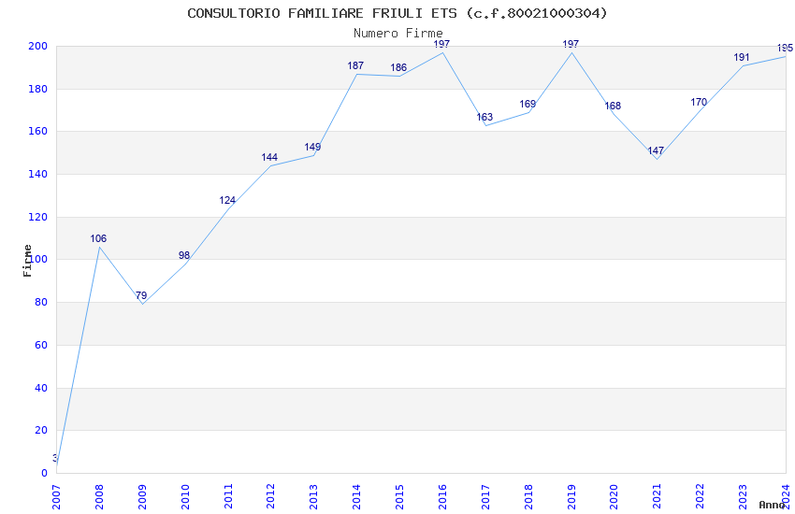Click the 200 y-axis tick label
The image size is (795, 514).
(37, 46)
